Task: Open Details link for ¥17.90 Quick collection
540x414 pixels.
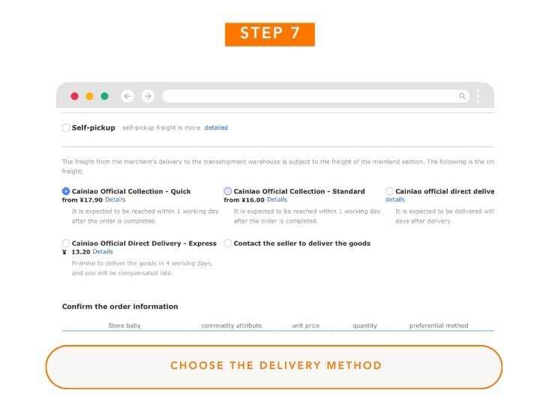Action: pyautogui.click(x=115, y=199)
